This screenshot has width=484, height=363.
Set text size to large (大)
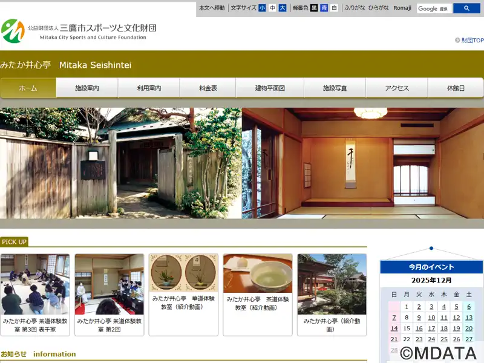click(x=283, y=8)
